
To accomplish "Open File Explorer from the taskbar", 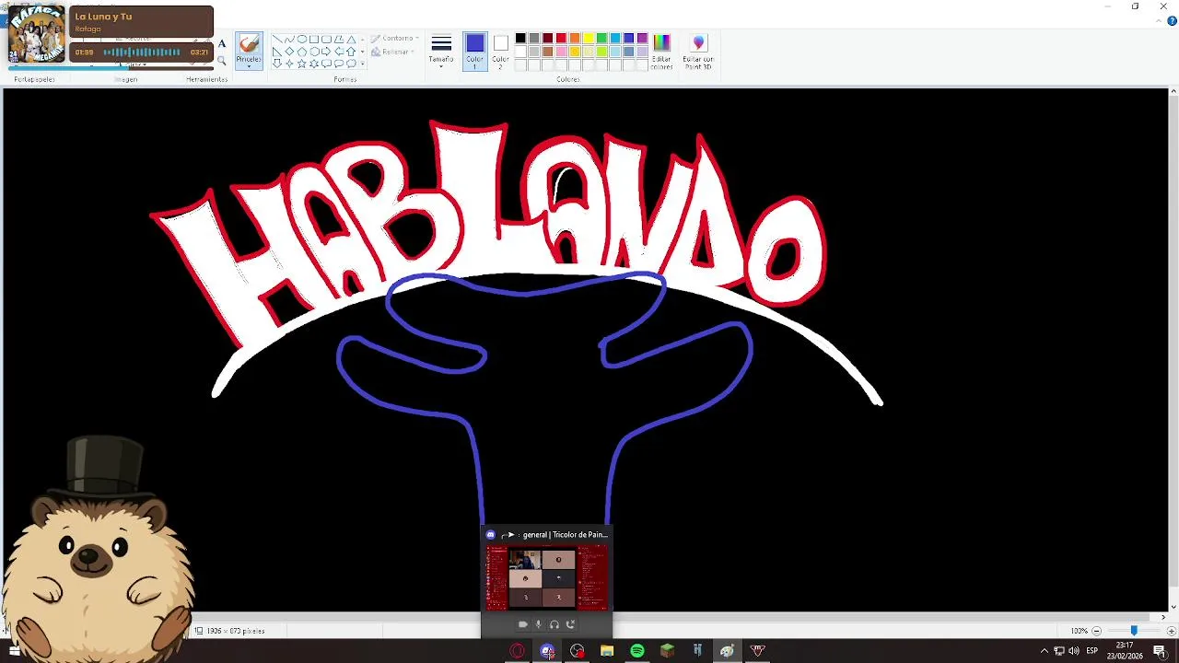I will 607,651.
